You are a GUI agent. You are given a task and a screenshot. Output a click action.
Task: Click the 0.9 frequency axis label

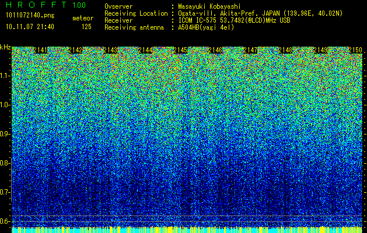(5, 134)
